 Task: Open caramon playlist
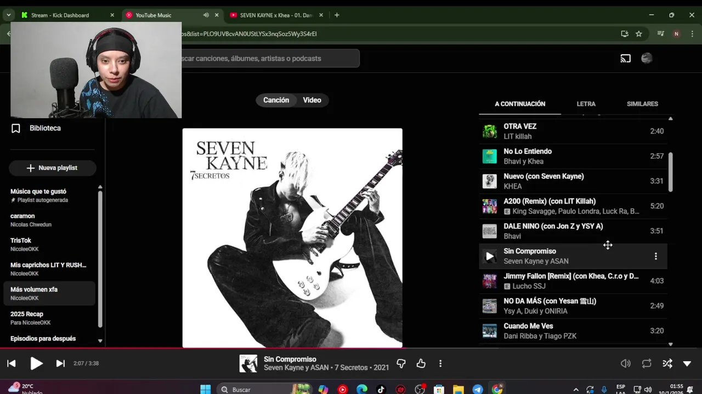point(49,220)
